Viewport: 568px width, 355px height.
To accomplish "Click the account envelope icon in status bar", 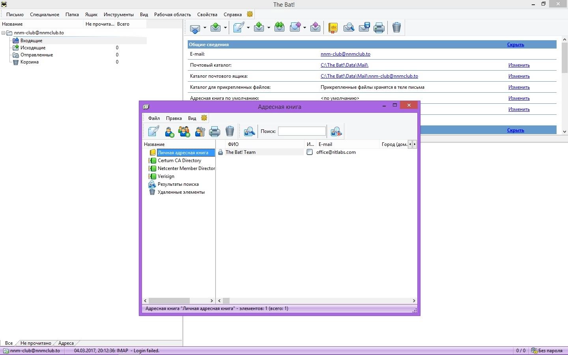I will coord(6,351).
